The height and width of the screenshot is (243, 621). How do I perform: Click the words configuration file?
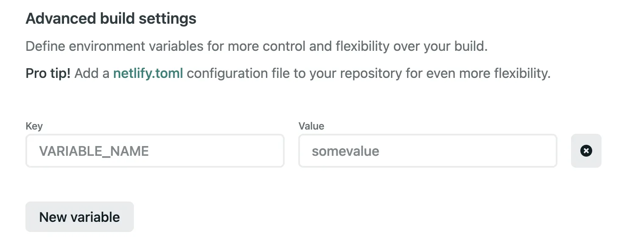pyautogui.click(x=237, y=73)
